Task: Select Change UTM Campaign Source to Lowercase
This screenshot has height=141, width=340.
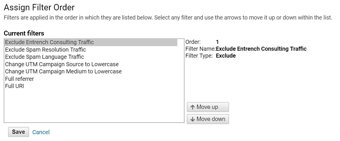Action: pos(62,64)
